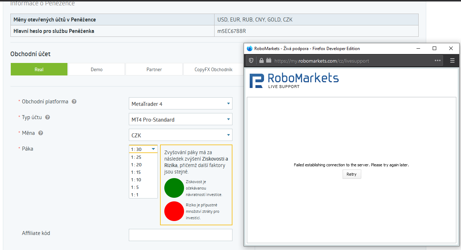This screenshot has height=250, width=461.
Task: Click the failed connection error message
Action: point(351,165)
